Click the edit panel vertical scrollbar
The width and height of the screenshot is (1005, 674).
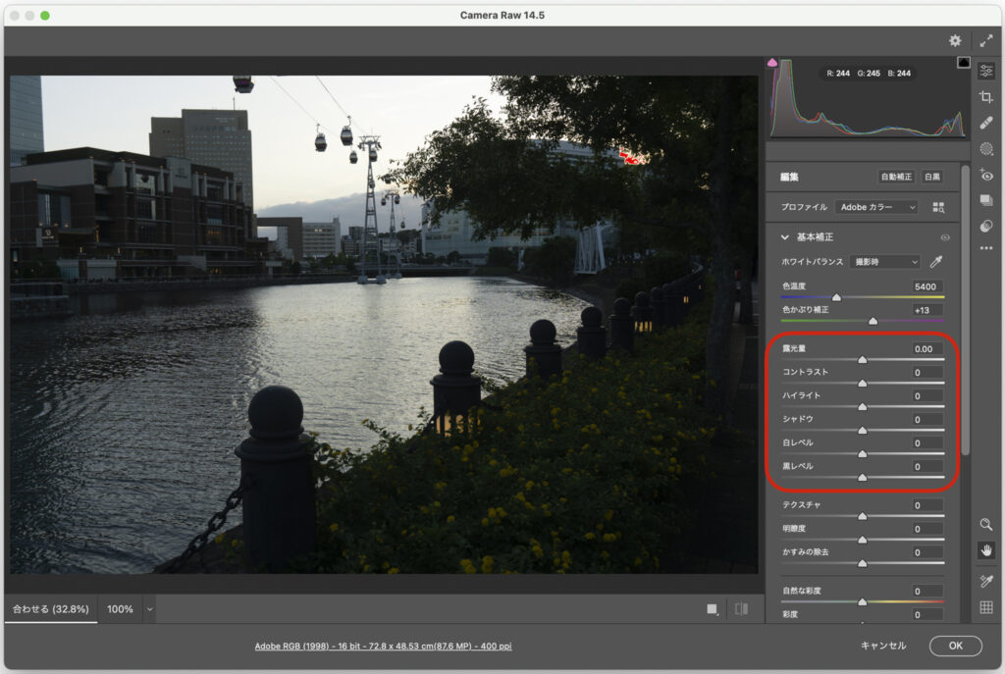pos(966,313)
